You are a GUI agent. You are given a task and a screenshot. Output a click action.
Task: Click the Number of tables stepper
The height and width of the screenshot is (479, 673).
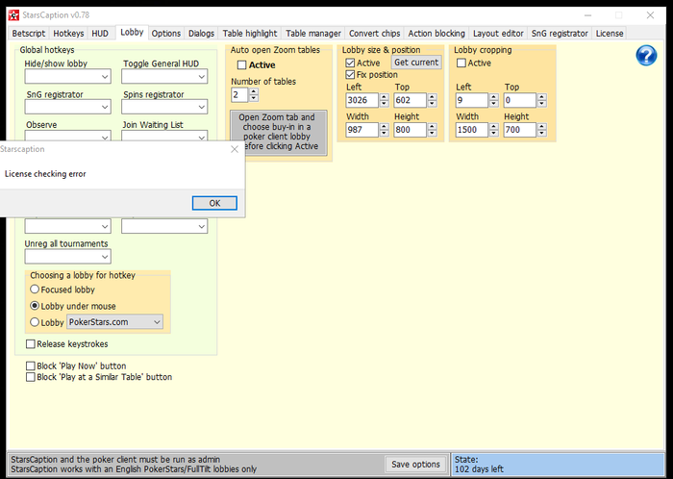[254, 94]
